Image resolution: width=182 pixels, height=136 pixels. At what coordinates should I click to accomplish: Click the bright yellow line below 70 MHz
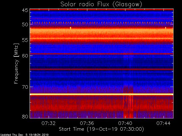tap(102, 94)
